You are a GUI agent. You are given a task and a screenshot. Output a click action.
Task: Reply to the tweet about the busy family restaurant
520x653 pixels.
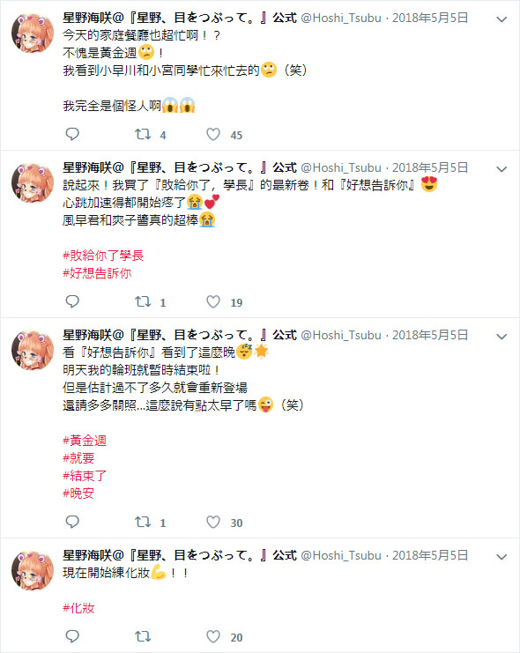coord(72,134)
